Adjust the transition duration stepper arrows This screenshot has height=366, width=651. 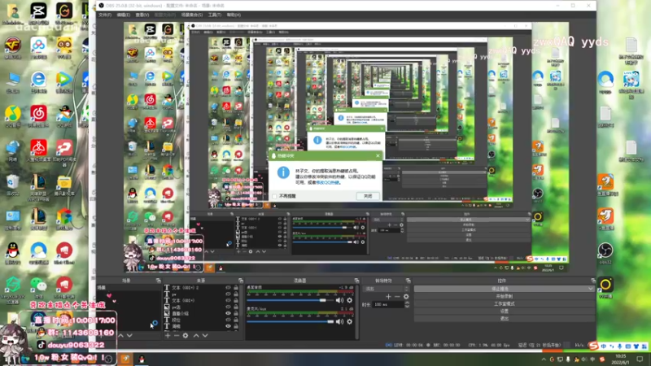click(x=407, y=304)
